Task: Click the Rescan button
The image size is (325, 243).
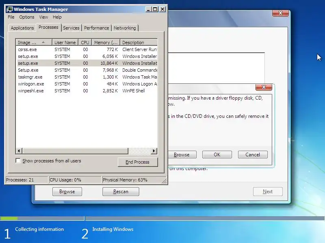Action: pos(121,192)
